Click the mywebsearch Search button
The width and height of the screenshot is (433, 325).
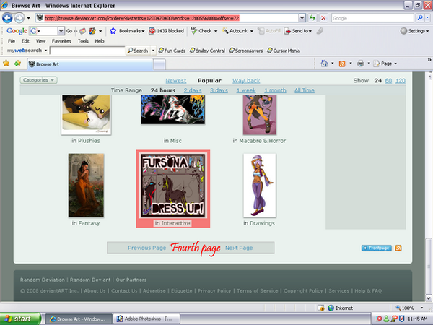[x=138, y=51]
